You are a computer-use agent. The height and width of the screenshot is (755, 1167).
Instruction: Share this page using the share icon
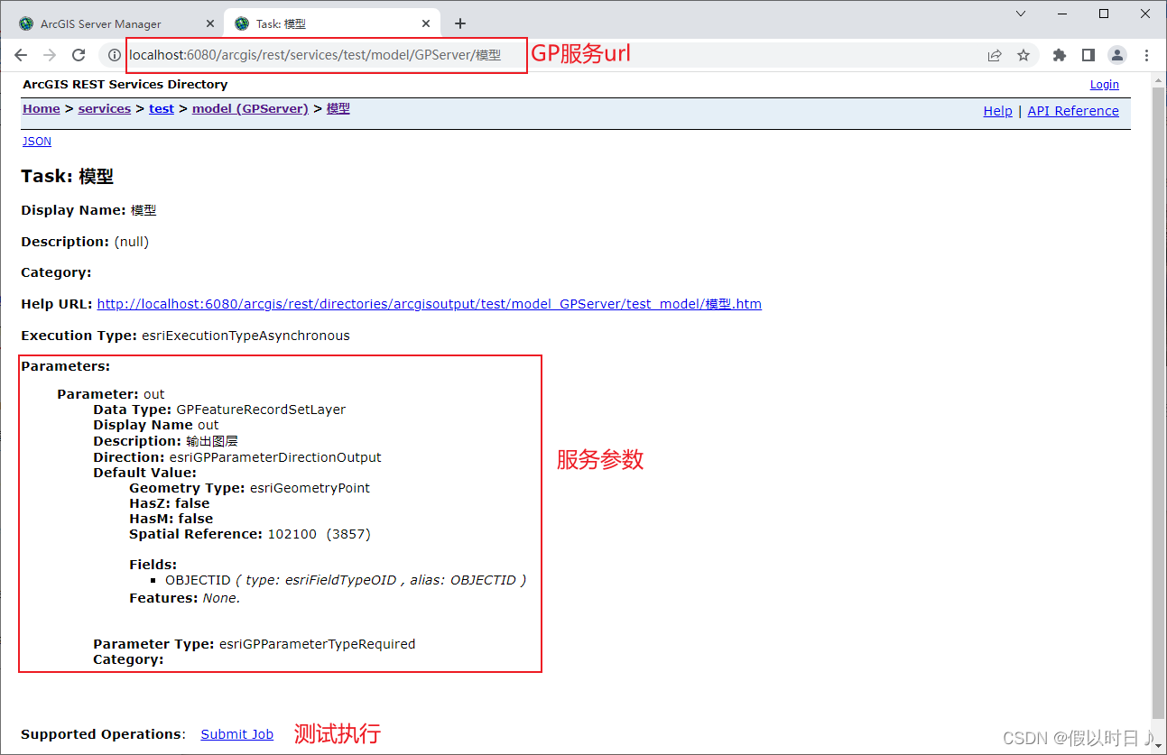995,55
